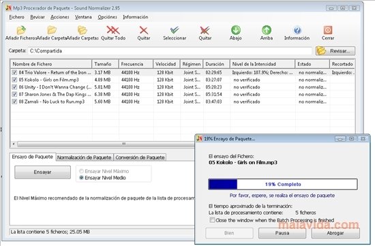Click the Seleccionar checkmark icon
The image size is (375, 246).
coord(175,30)
